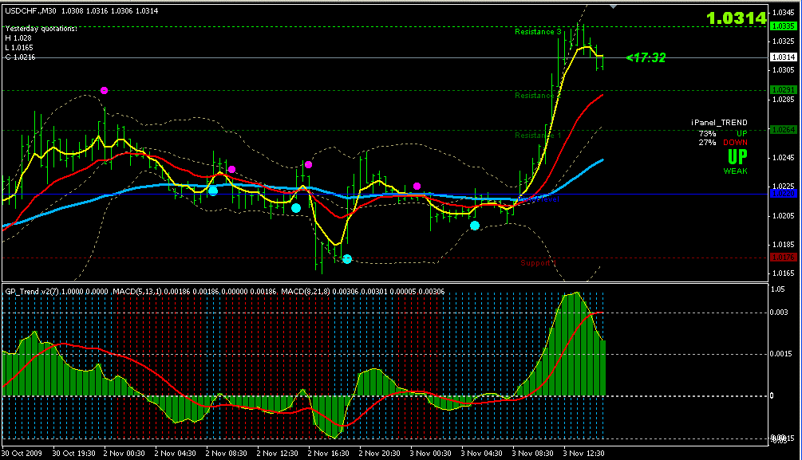Click the '2 Nov 20:30' time axis label
Viewport: 802px width, 460px height.
coord(380,454)
